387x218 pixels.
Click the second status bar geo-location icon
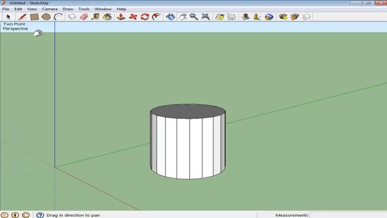point(15,215)
